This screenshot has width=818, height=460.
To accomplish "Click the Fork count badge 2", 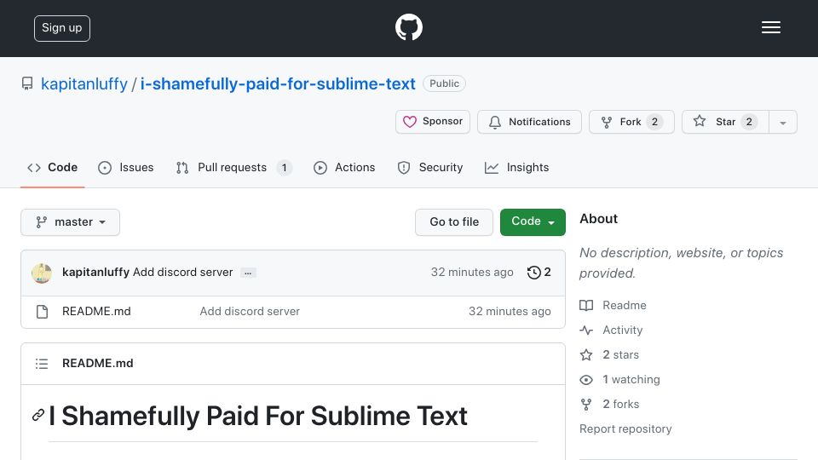I will [x=654, y=122].
